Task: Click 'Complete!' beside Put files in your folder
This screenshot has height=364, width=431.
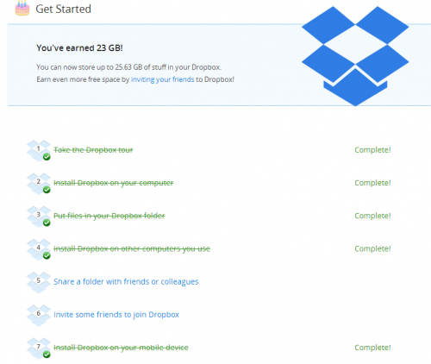Action: [x=372, y=216]
